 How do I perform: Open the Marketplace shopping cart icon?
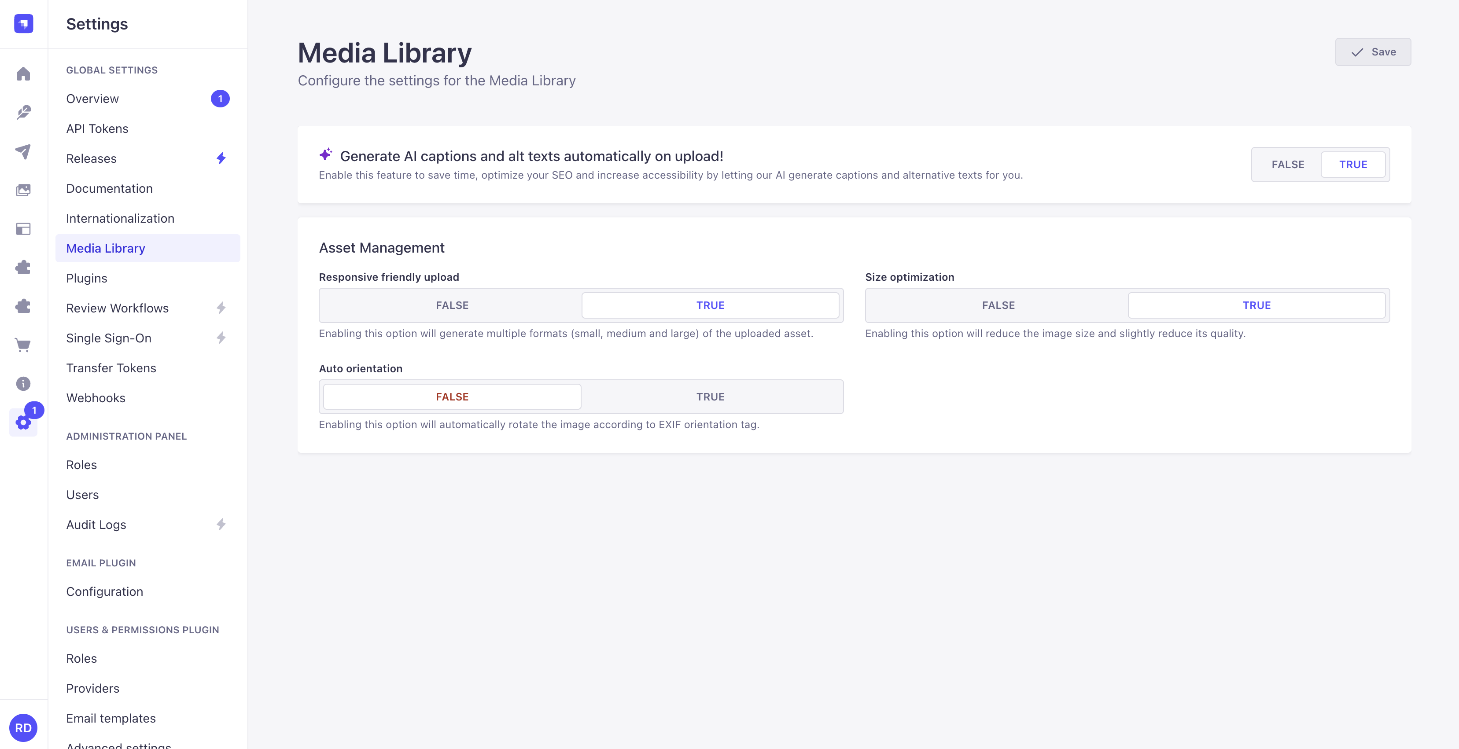pos(22,345)
